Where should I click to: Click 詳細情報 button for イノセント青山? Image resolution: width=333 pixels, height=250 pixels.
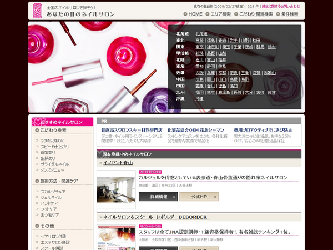158,197
